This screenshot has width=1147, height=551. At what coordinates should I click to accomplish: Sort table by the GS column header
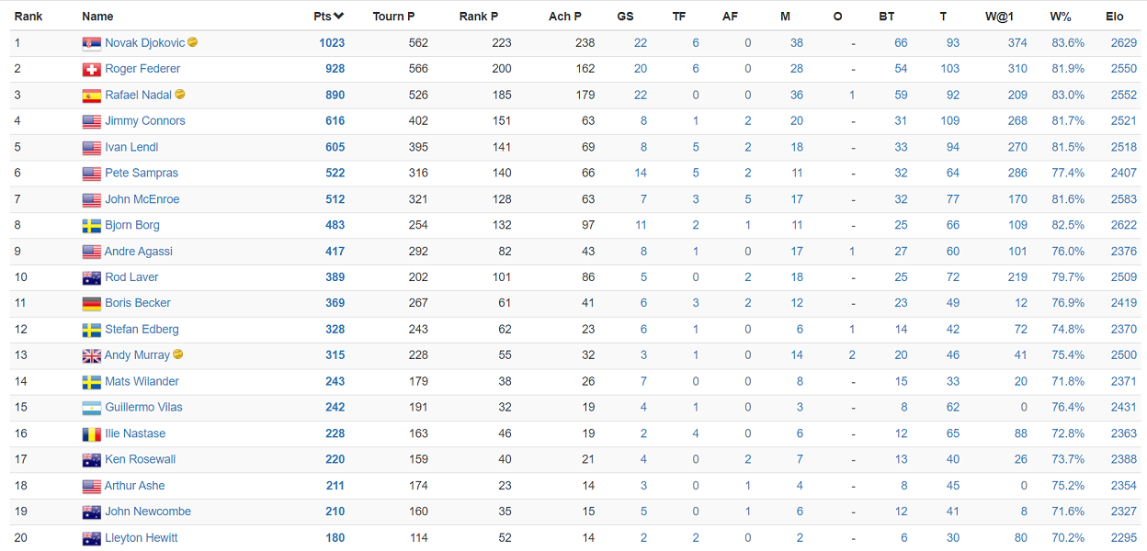coord(625,17)
